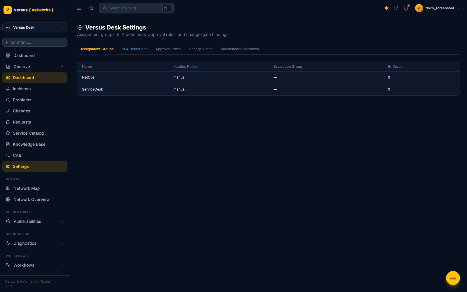Screen dimensions: 467x292
Task: Click the Rr Cursor column header
Action: 396,67
